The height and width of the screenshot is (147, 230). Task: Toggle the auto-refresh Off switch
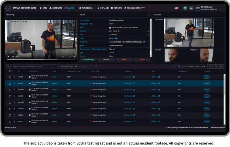216,67
